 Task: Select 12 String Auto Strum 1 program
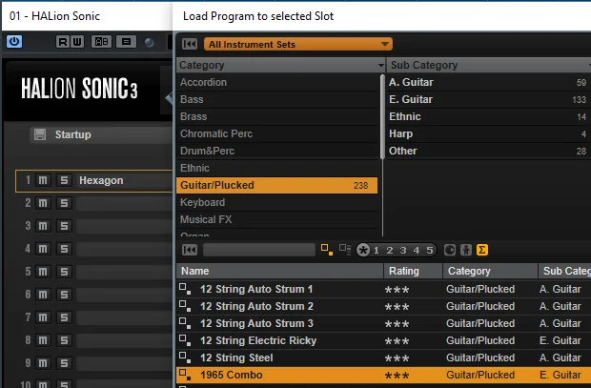pos(384,289)
